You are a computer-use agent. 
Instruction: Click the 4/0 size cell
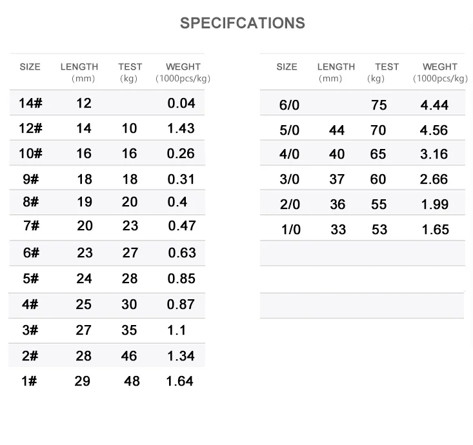(x=289, y=155)
